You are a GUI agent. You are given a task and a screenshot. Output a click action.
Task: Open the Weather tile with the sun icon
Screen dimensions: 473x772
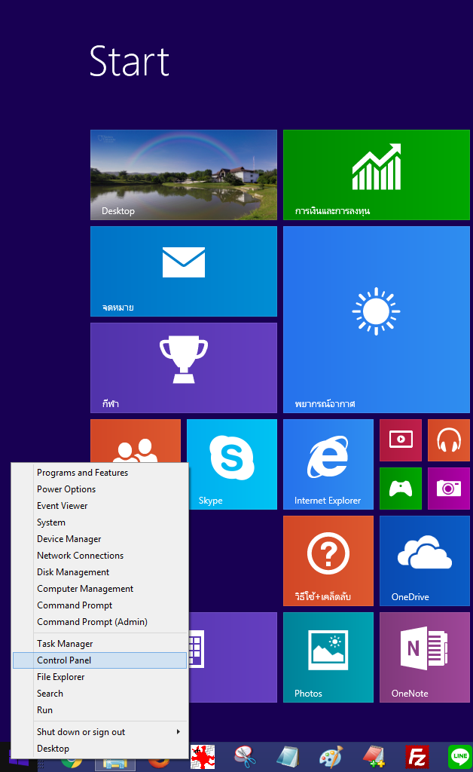tap(376, 320)
